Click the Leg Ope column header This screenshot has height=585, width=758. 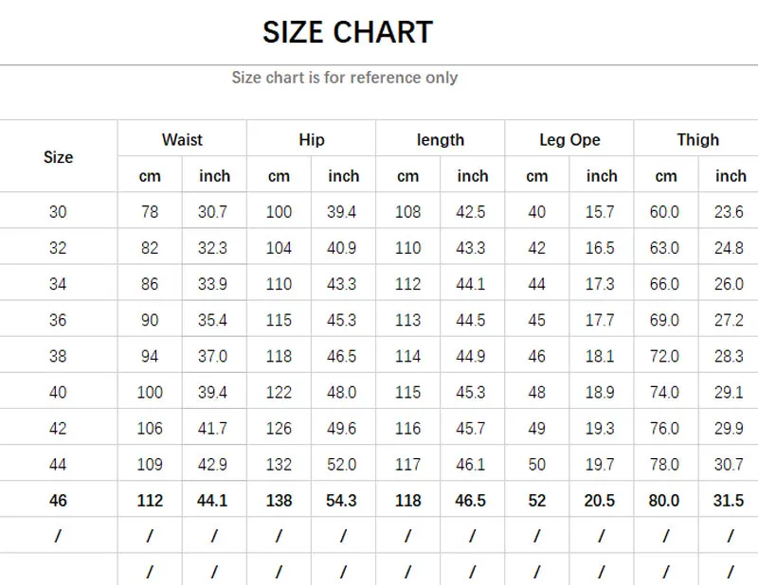click(x=569, y=140)
